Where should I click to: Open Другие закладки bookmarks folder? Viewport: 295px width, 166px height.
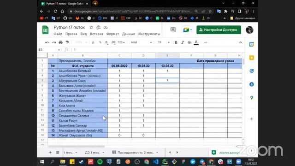click(x=243, y=18)
